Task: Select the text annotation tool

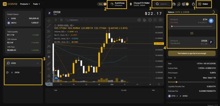Action: [49, 41]
